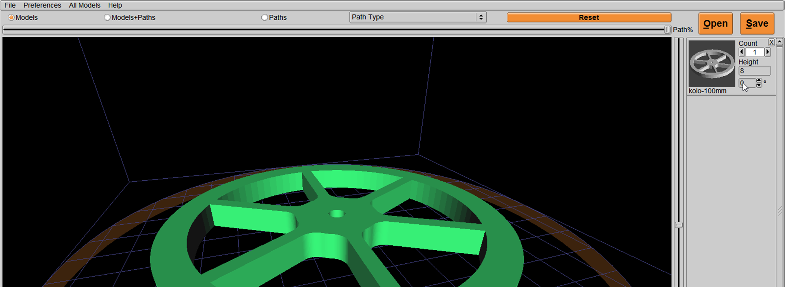The height and width of the screenshot is (287, 785).
Task: Open the File menu
Action: 10,5
